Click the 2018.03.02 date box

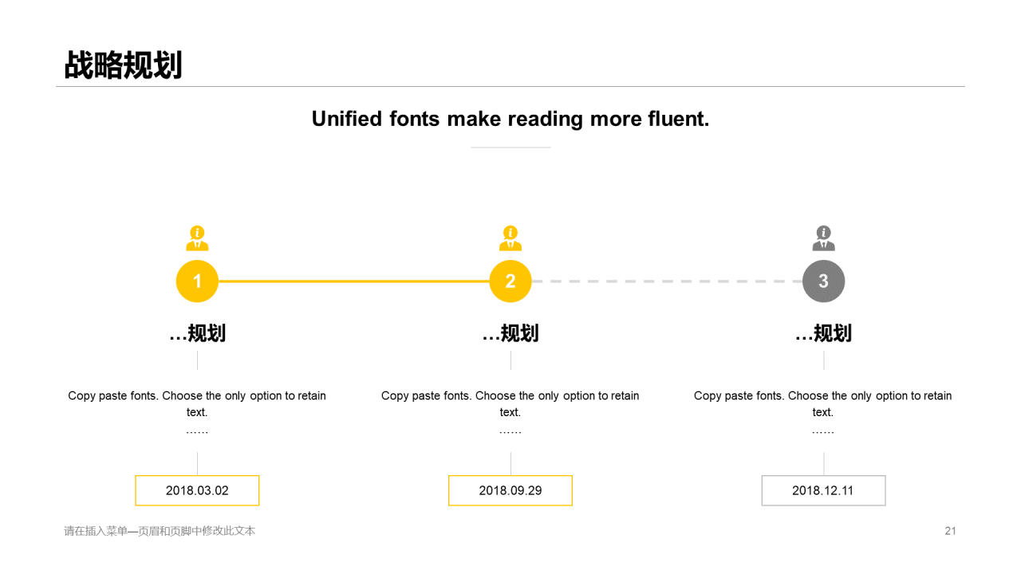tap(197, 490)
